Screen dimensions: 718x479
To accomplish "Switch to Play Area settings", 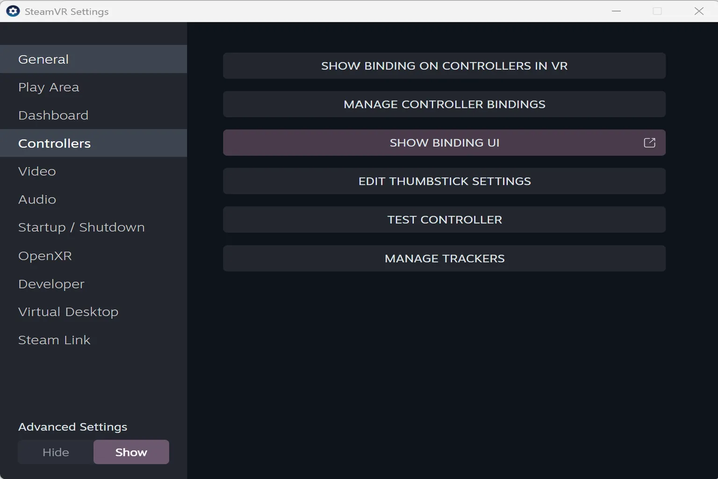I will pyautogui.click(x=93, y=87).
